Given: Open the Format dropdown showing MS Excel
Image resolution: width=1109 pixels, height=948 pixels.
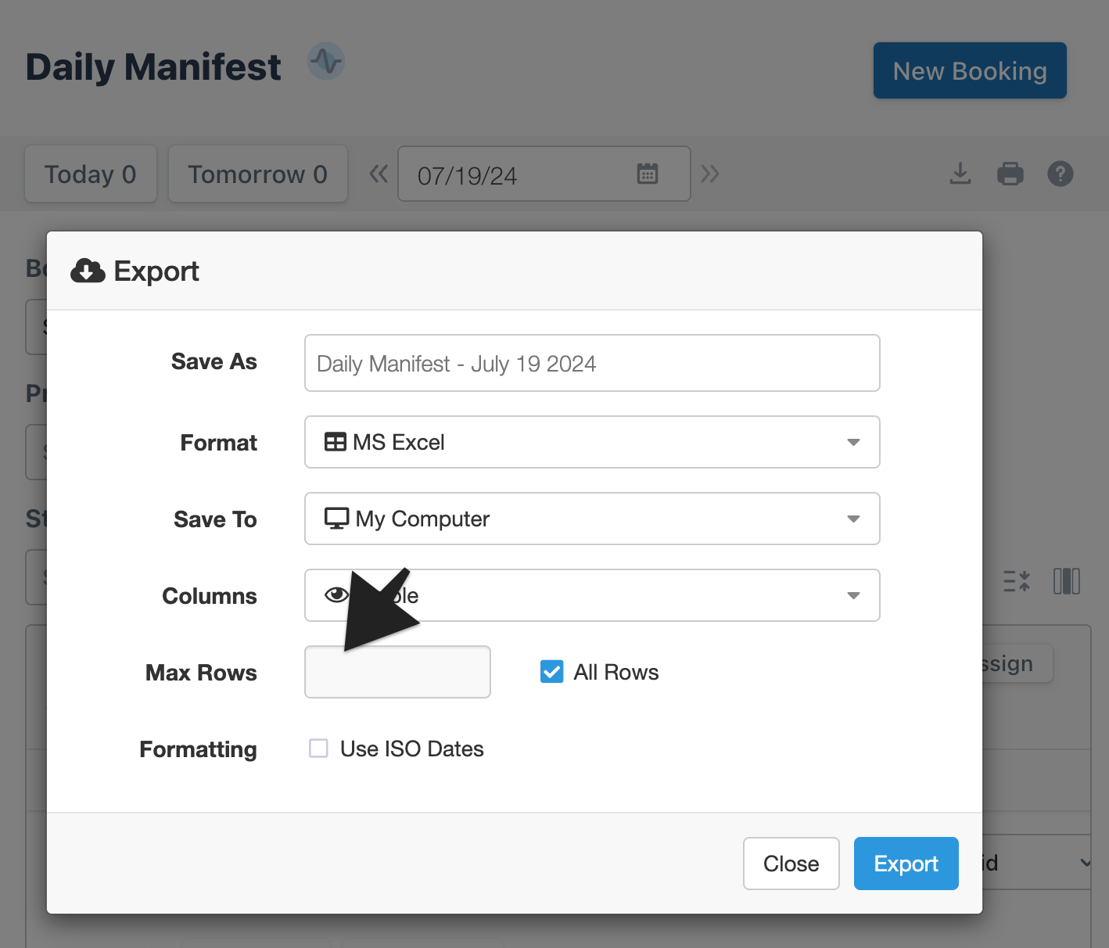Looking at the screenshot, I should click(x=592, y=442).
